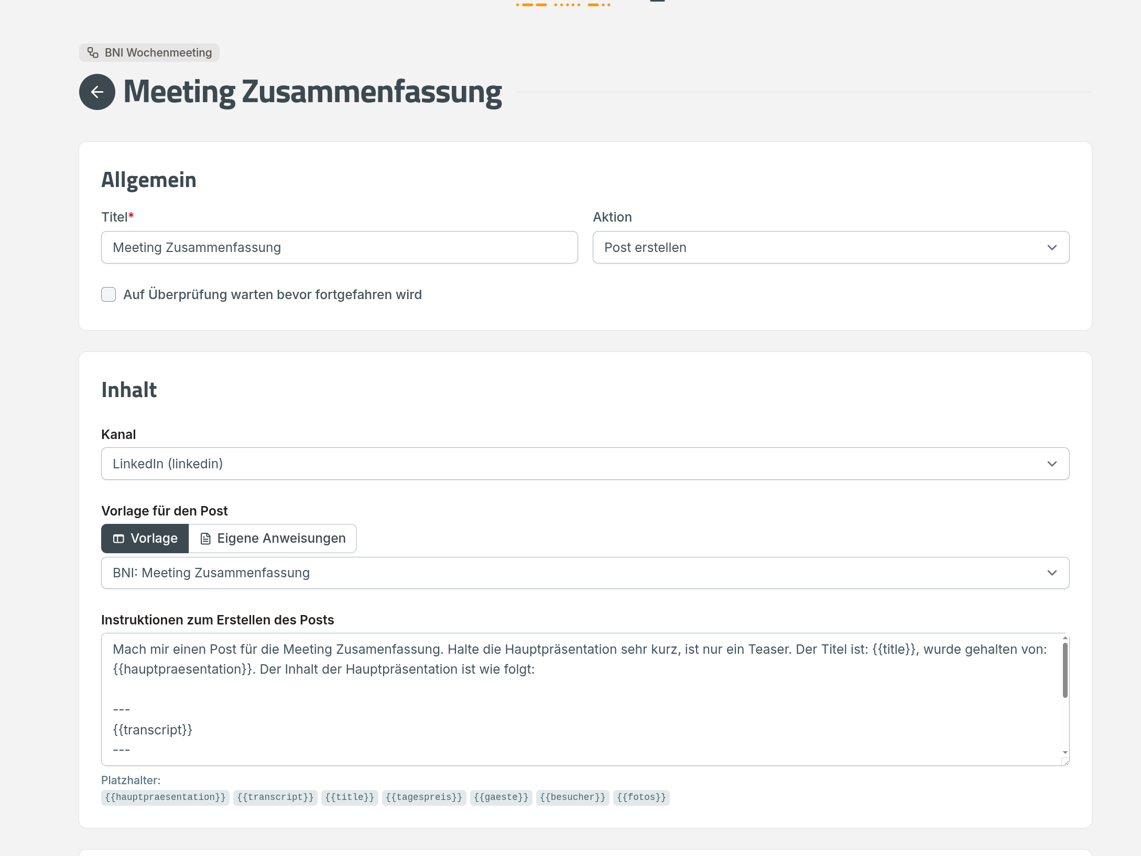
Task: Click the {{tagespreis}} placeholder chip
Action: 424,797
